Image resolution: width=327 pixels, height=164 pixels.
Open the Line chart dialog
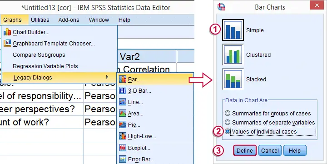(135, 102)
